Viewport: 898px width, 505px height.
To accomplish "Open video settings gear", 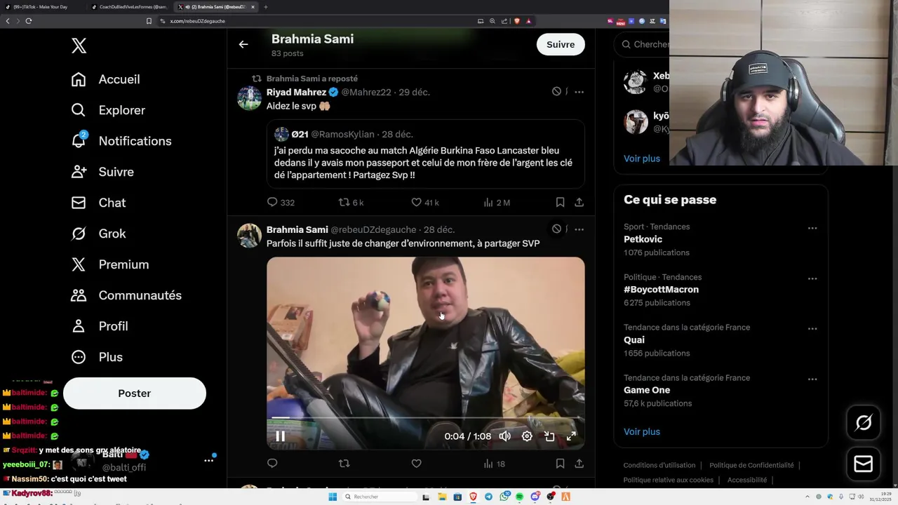I will pyautogui.click(x=527, y=436).
